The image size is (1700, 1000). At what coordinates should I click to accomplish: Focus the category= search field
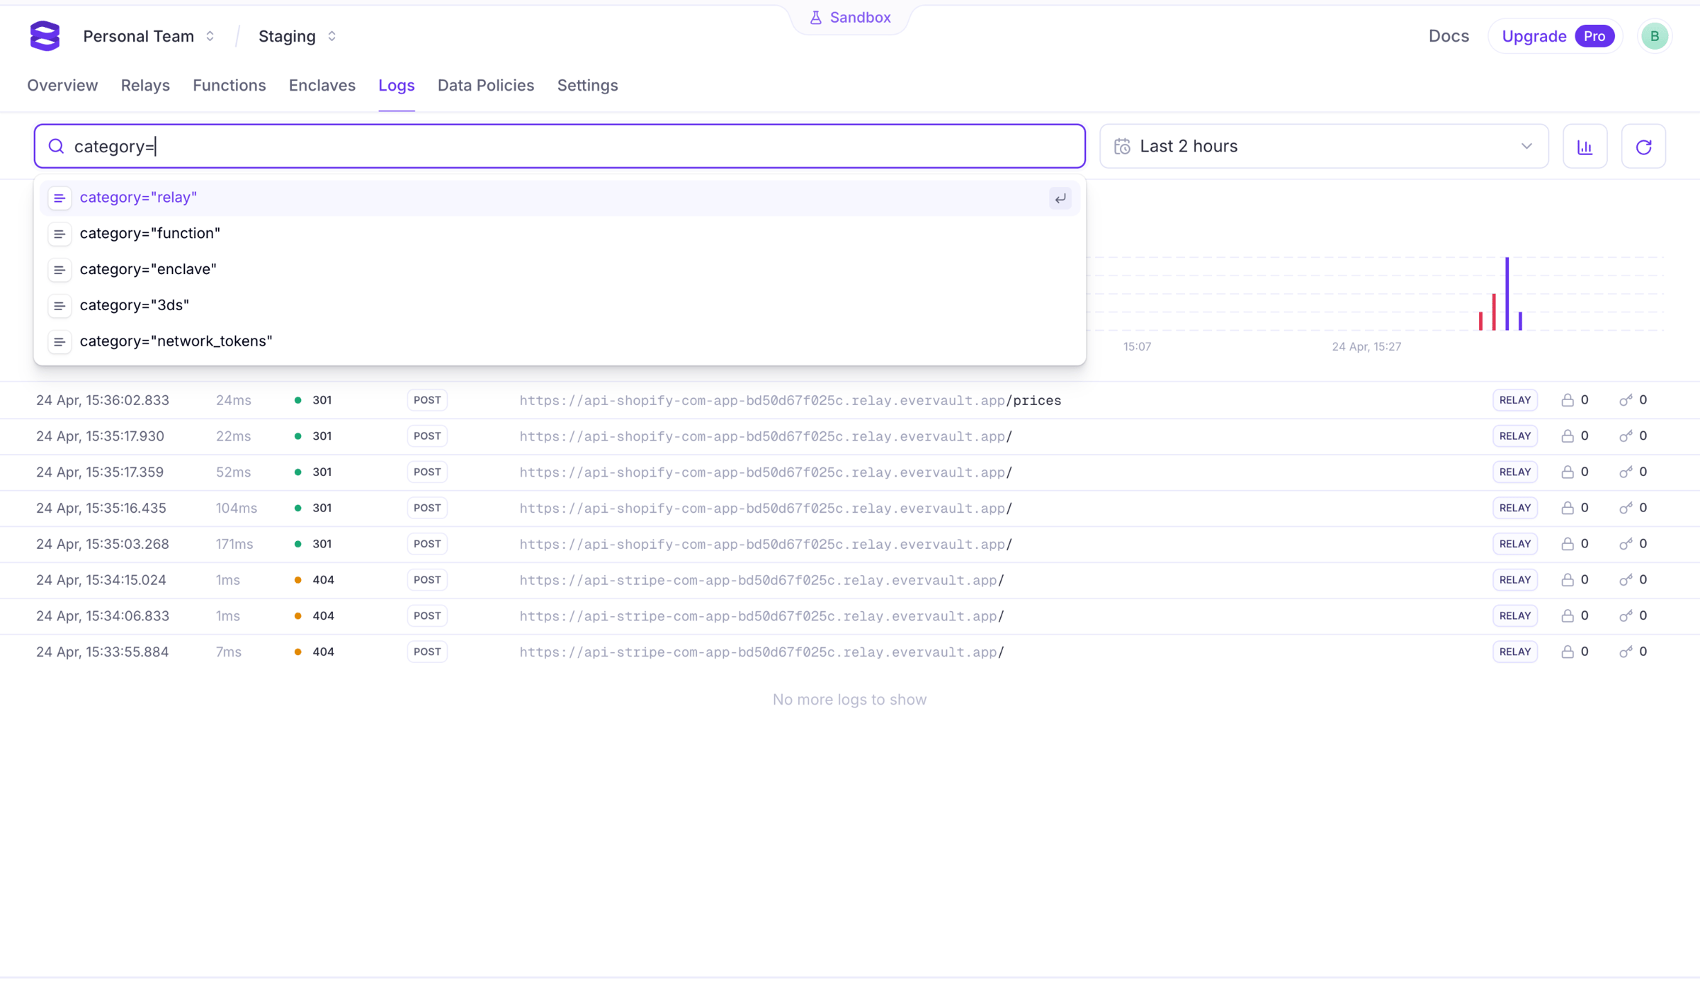pos(560,147)
